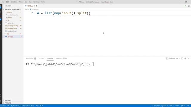This screenshot has width=191, height=107.
Task: Click Uri in the breadcrumb path
Action: (x=26, y=10)
